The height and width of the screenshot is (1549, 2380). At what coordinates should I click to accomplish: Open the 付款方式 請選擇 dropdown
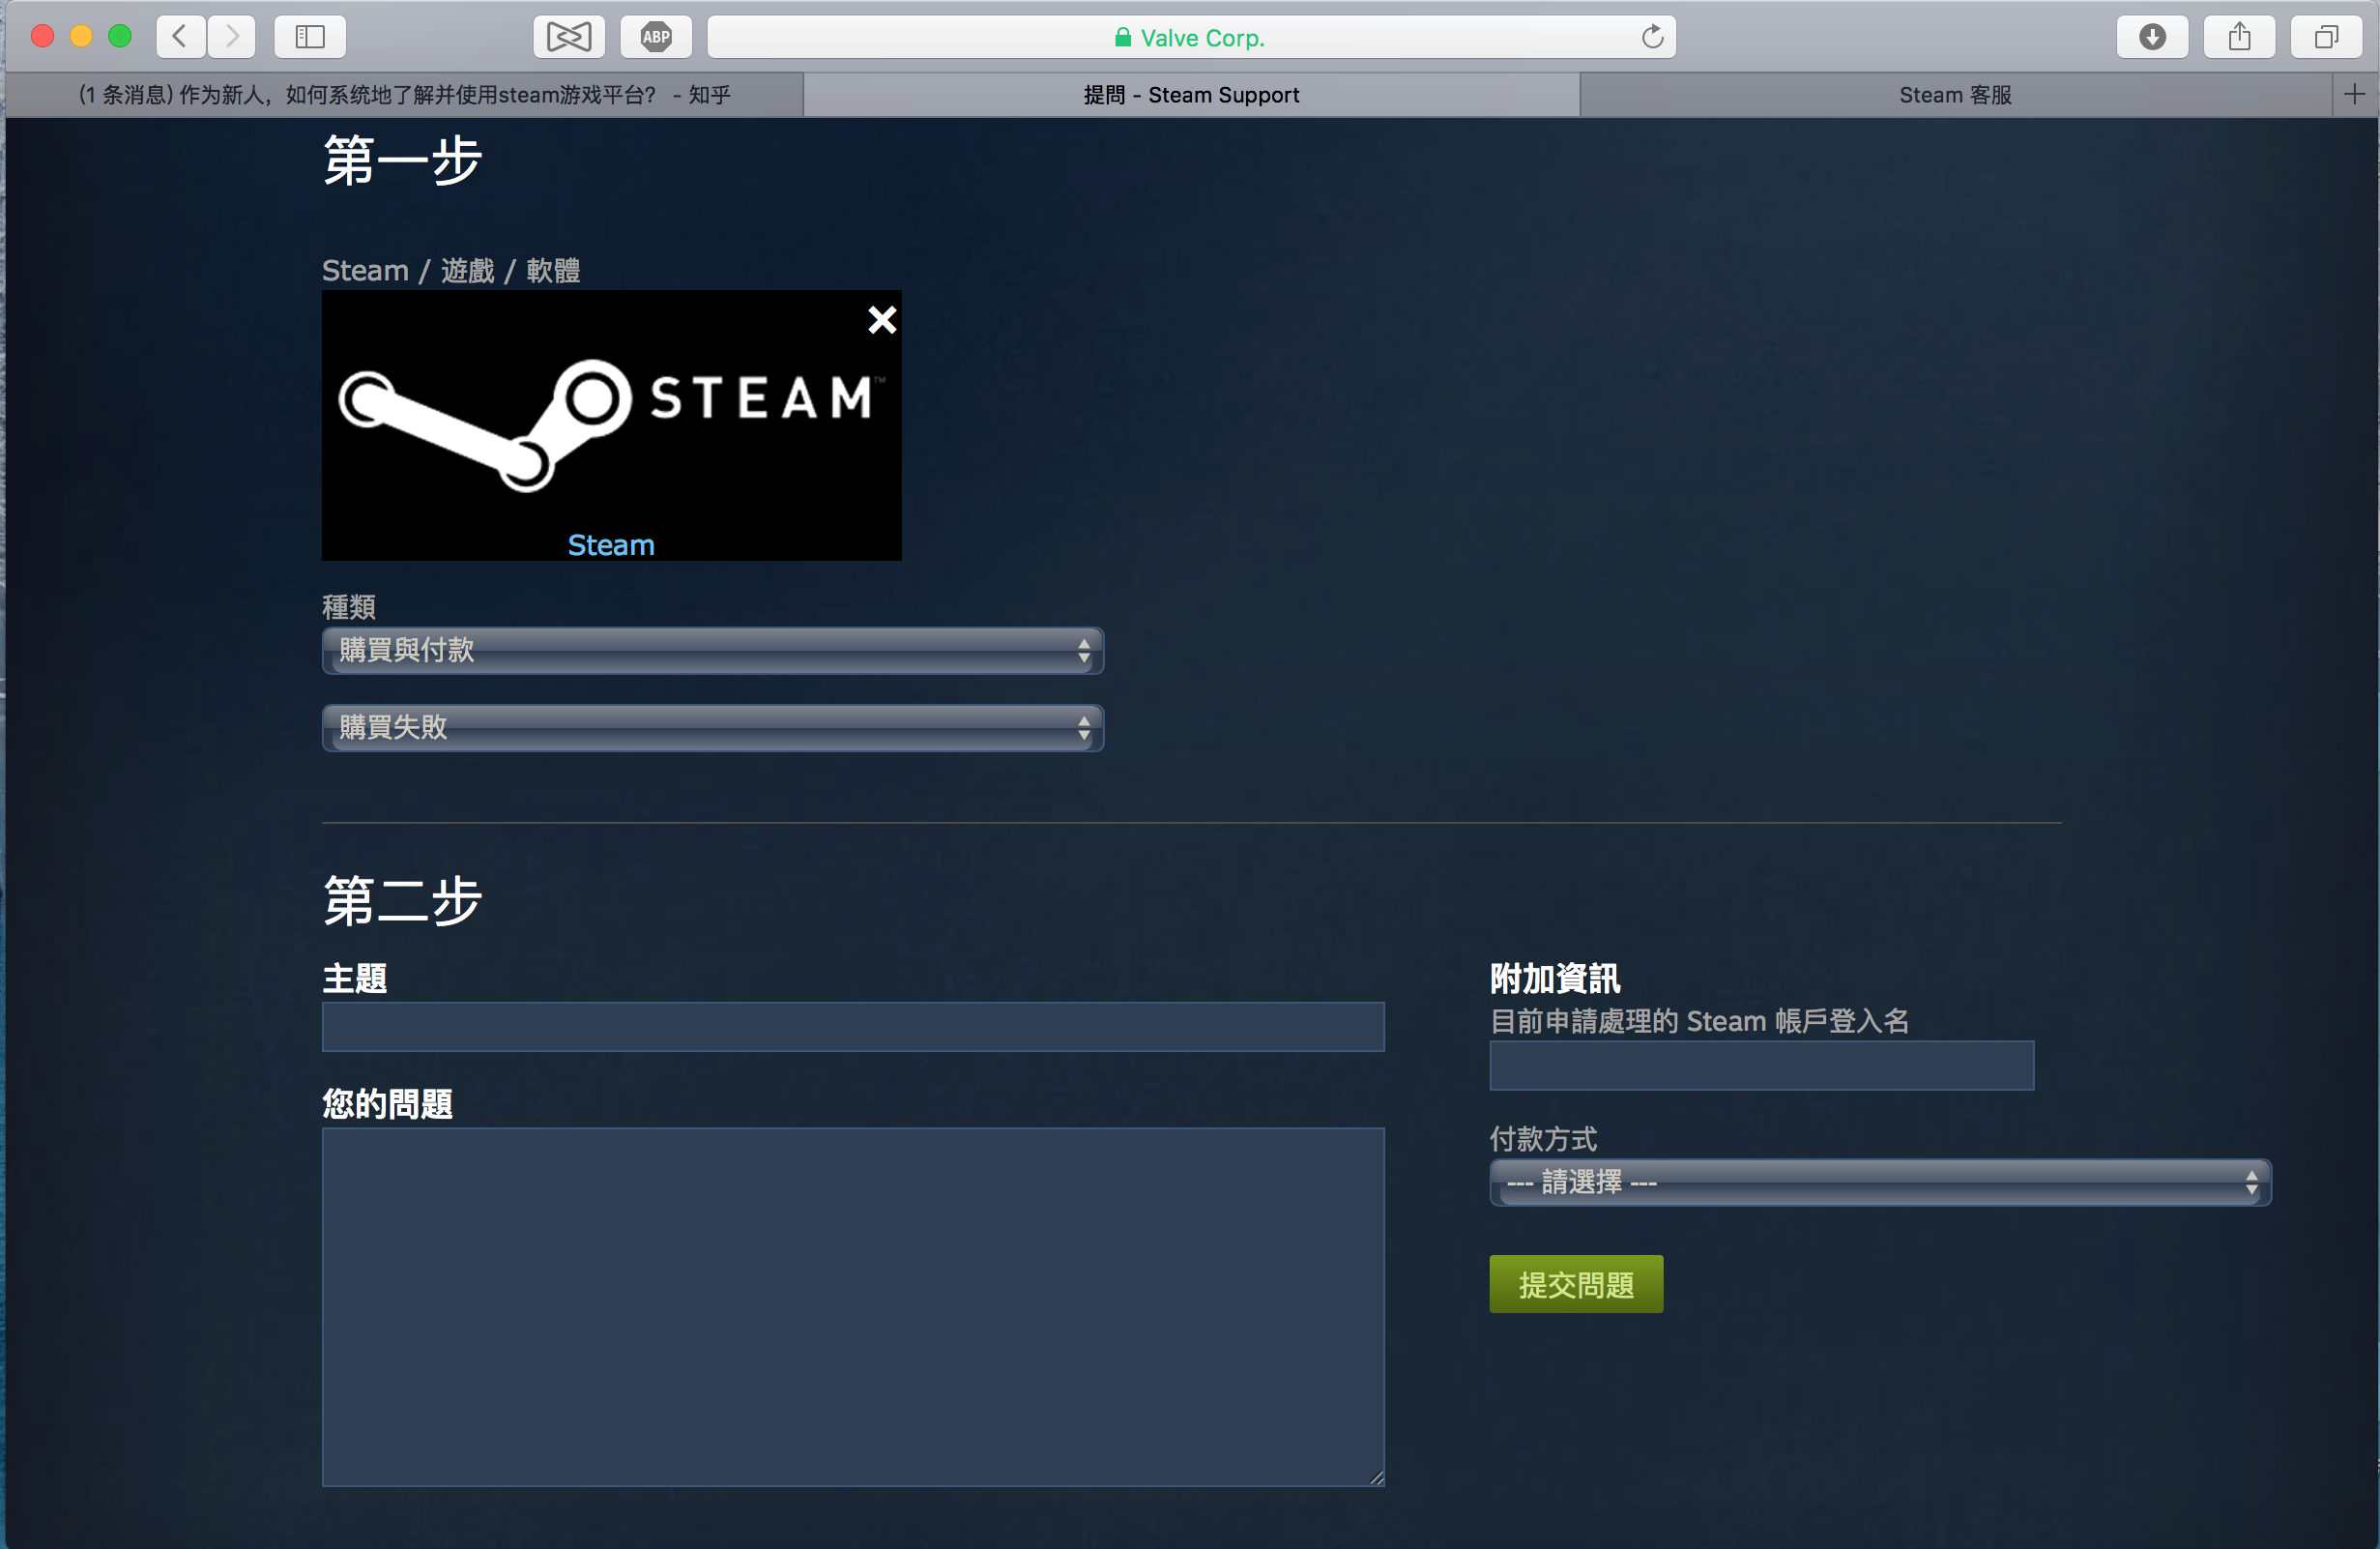click(1880, 1182)
